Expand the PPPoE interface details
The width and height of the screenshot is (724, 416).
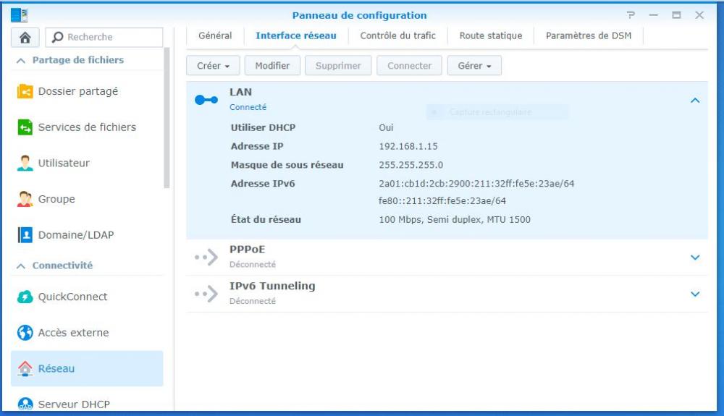pyautogui.click(x=695, y=258)
